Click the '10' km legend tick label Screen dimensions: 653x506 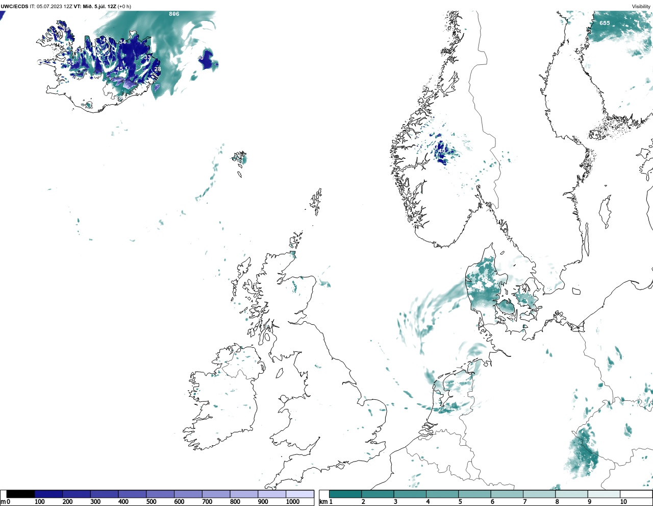(623, 502)
